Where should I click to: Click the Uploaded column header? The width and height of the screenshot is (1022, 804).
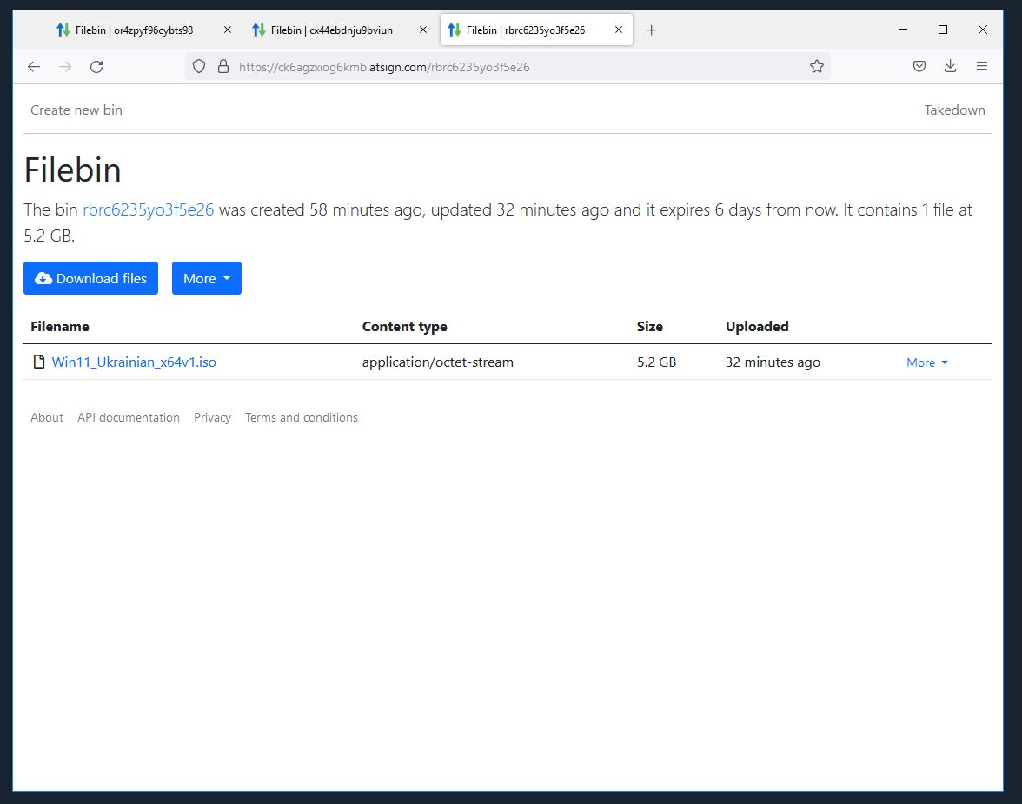coord(757,326)
